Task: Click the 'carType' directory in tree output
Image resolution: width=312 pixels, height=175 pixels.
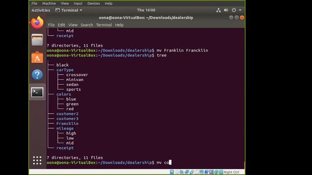Action: click(65, 70)
